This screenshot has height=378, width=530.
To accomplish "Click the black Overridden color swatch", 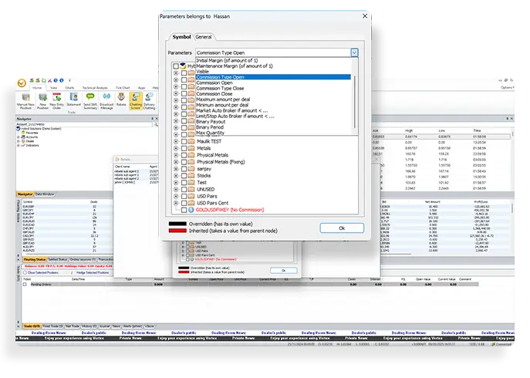I will click(x=177, y=224).
